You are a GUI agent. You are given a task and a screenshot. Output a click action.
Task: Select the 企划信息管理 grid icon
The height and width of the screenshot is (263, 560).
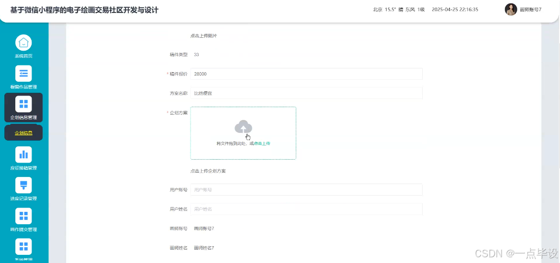(x=23, y=104)
